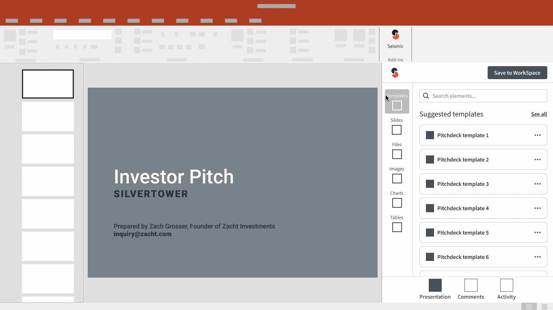Screen dimensions: 553x310
Task: Focus the Search elements input field
Action: coord(483,96)
